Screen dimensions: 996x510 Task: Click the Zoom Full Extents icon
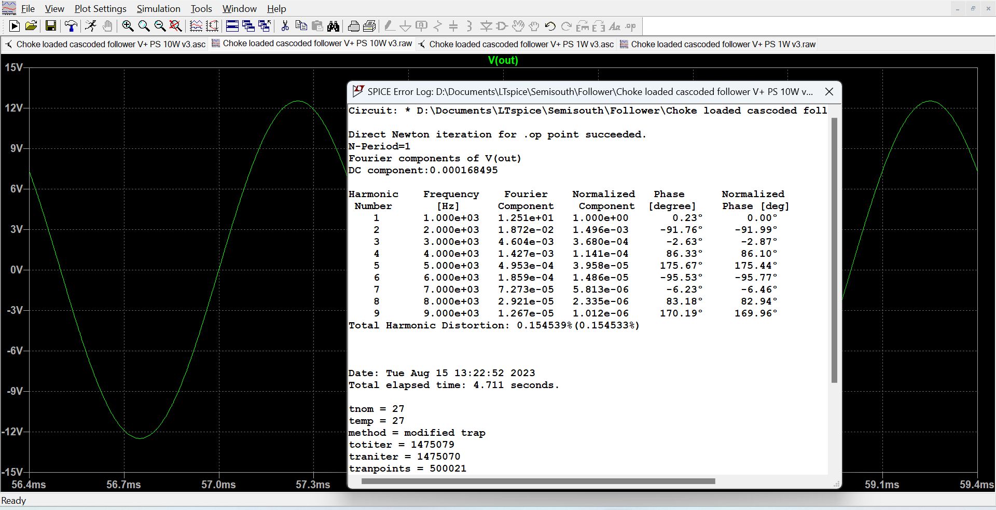point(176,26)
